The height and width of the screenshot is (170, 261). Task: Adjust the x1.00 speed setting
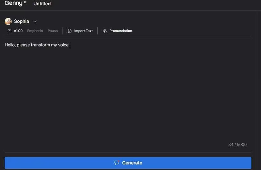pyautogui.click(x=18, y=31)
